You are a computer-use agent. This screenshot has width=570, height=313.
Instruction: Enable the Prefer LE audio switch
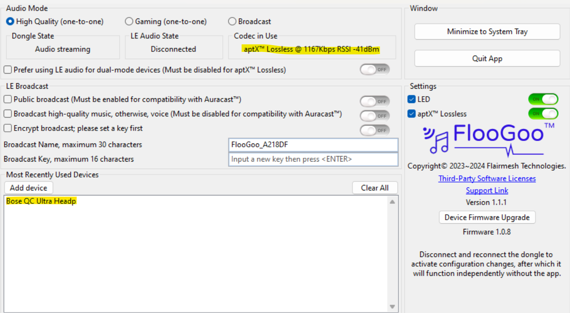point(374,69)
